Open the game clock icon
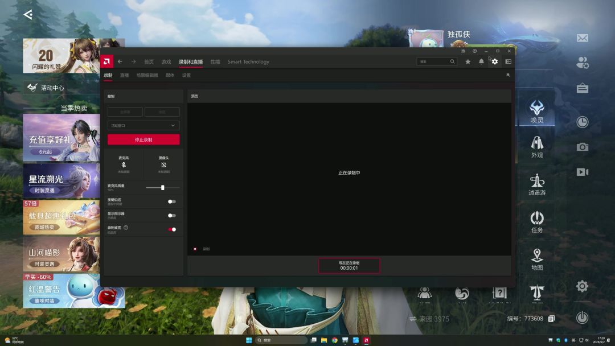 tap(583, 122)
